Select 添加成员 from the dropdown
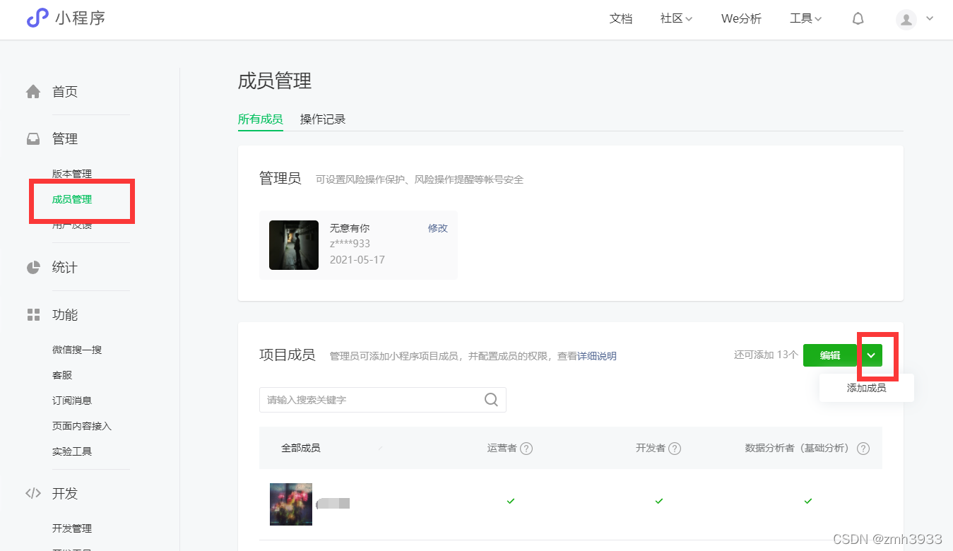953x551 pixels. (867, 388)
